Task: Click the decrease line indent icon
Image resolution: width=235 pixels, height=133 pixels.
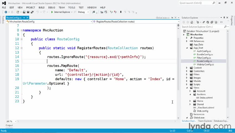Action: [x=102, y=12]
